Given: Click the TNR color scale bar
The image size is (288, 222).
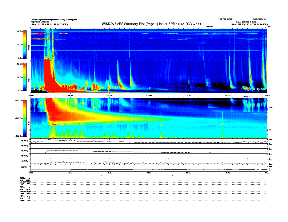Looking at the screenshot, I should 25,118.
